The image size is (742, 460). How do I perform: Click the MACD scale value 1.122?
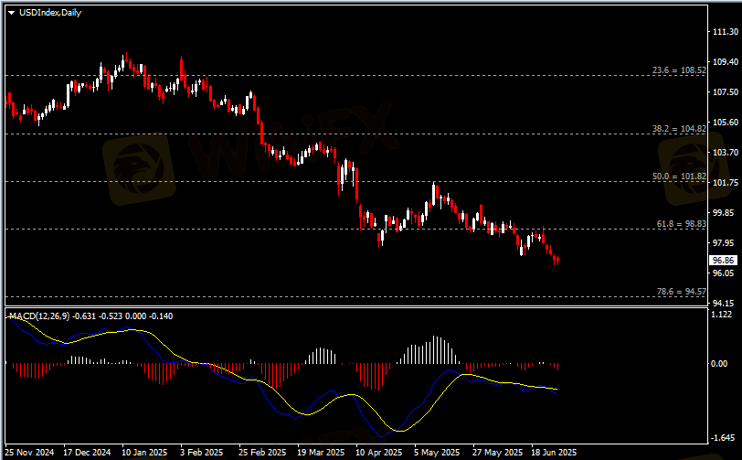click(x=721, y=315)
